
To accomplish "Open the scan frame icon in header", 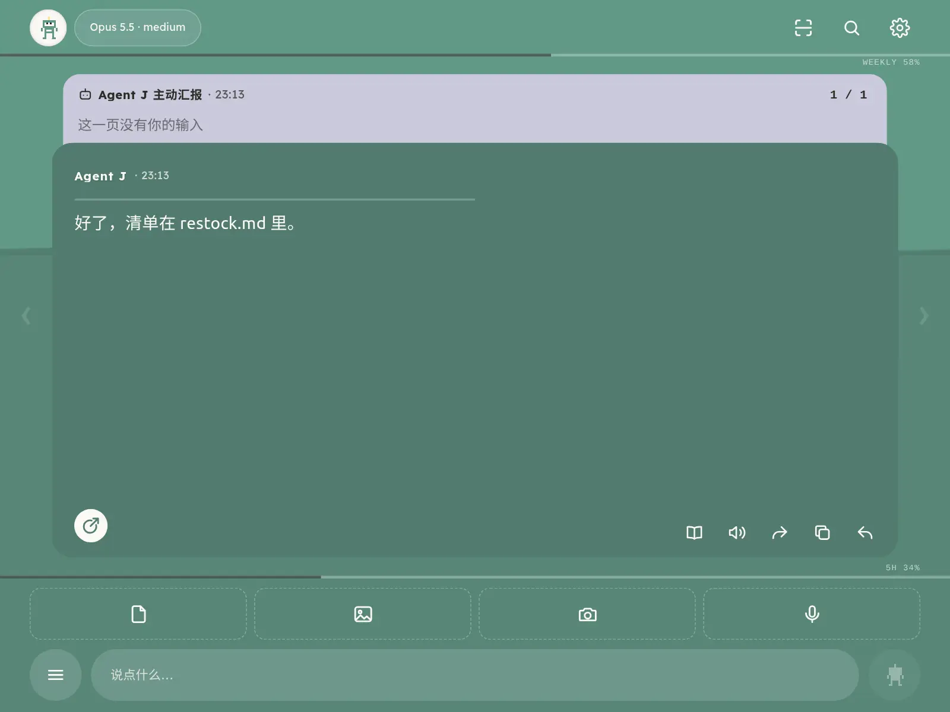I will [803, 28].
